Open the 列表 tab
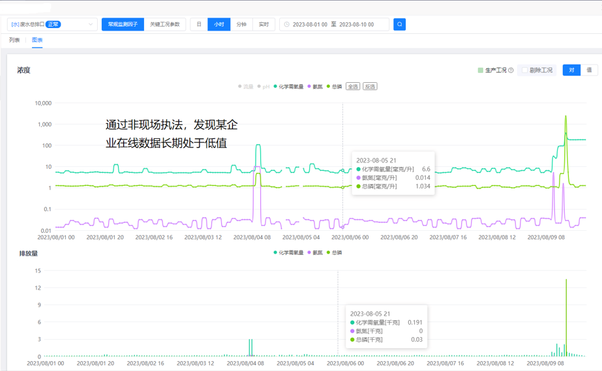602x371 pixels. click(x=14, y=40)
